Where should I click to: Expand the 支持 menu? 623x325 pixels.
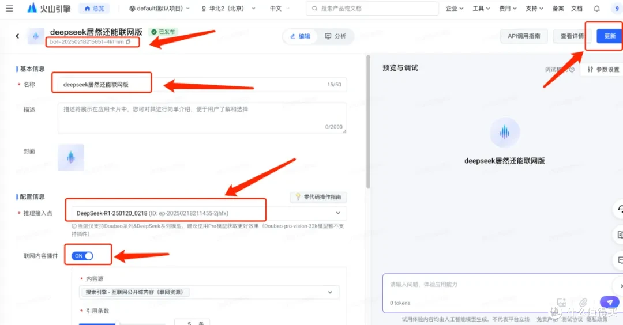534,8
